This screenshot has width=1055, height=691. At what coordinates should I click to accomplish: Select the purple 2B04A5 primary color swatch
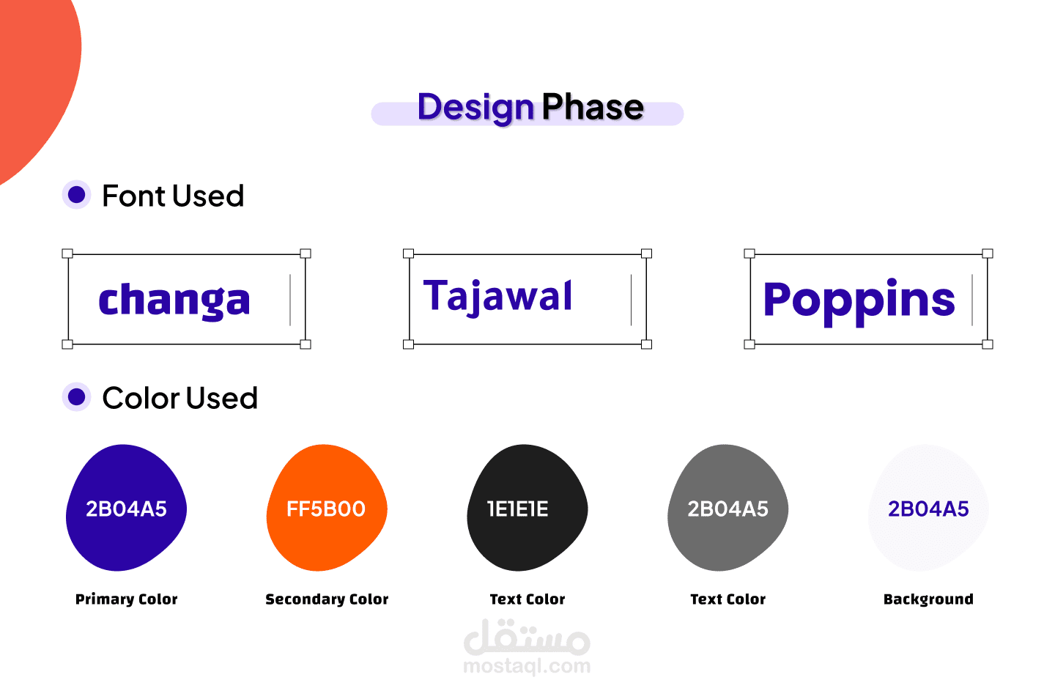[x=126, y=508]
